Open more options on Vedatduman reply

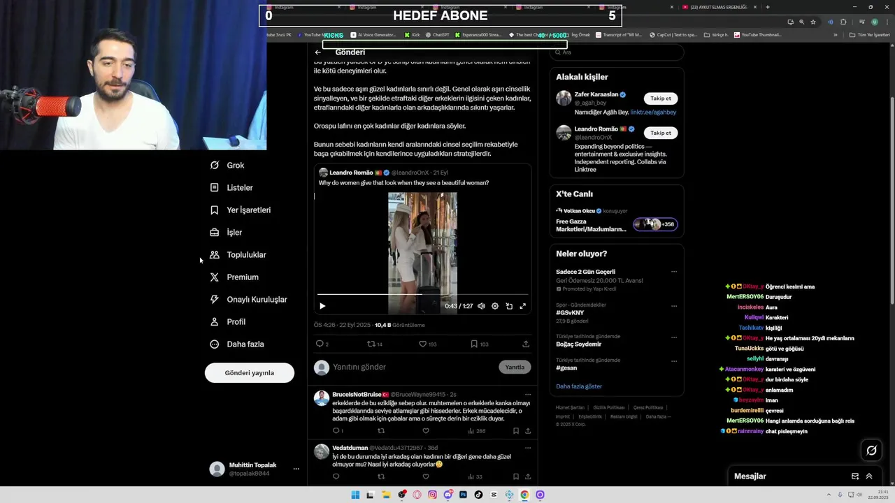click(x=528, y=448)
